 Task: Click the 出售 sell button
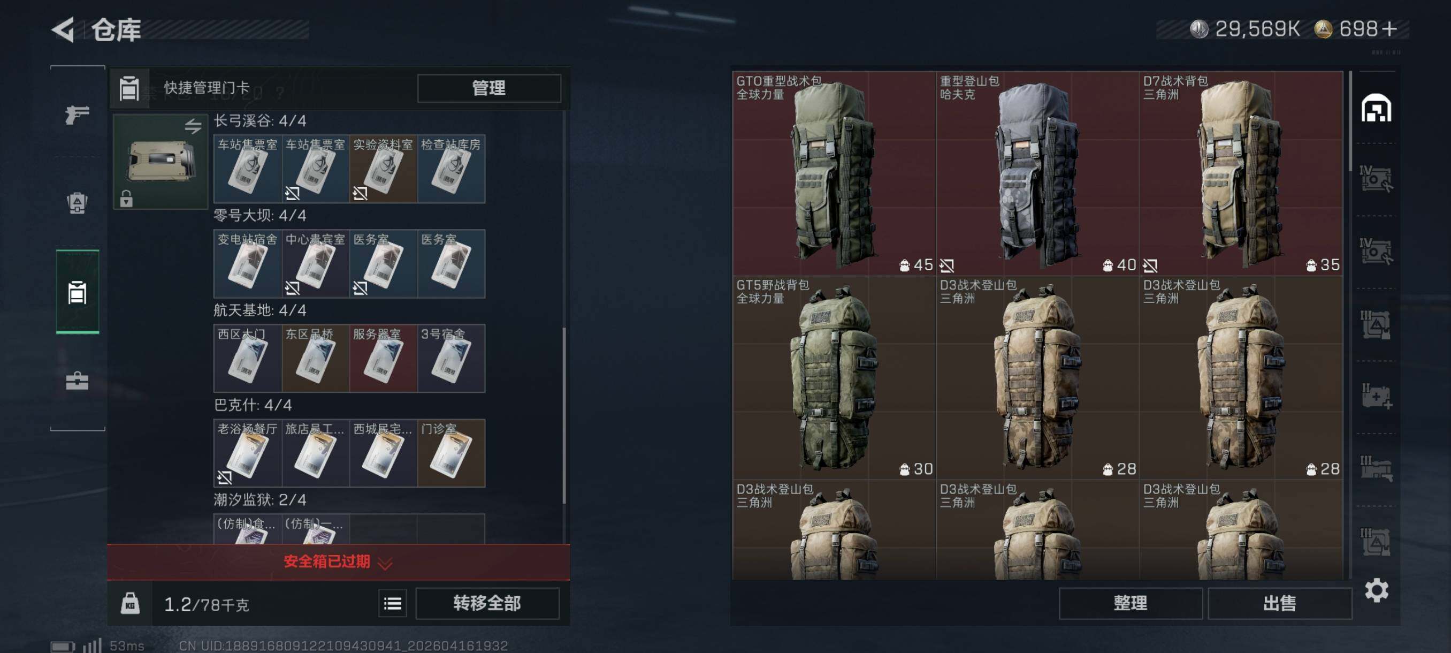1280,603
